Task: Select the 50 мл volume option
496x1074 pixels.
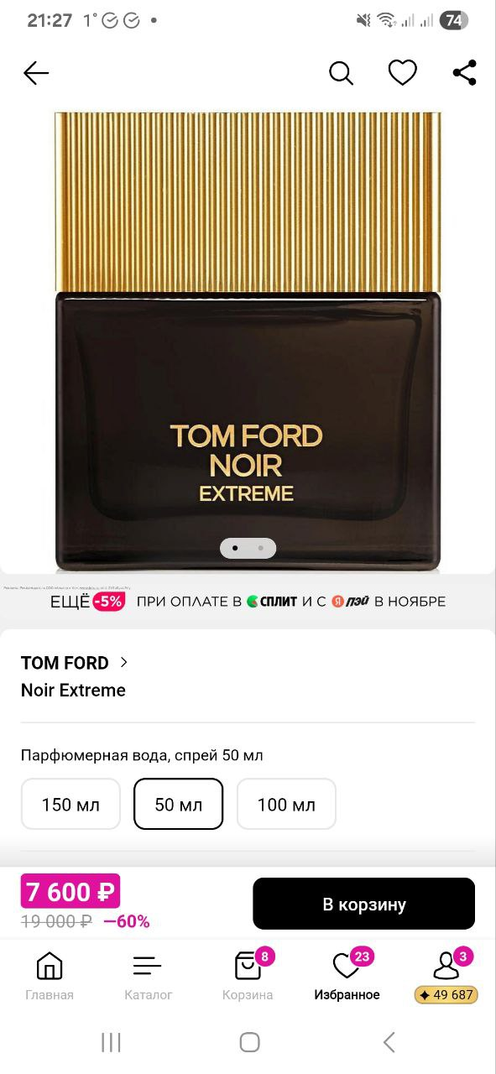Action: (x=179, y=805)
